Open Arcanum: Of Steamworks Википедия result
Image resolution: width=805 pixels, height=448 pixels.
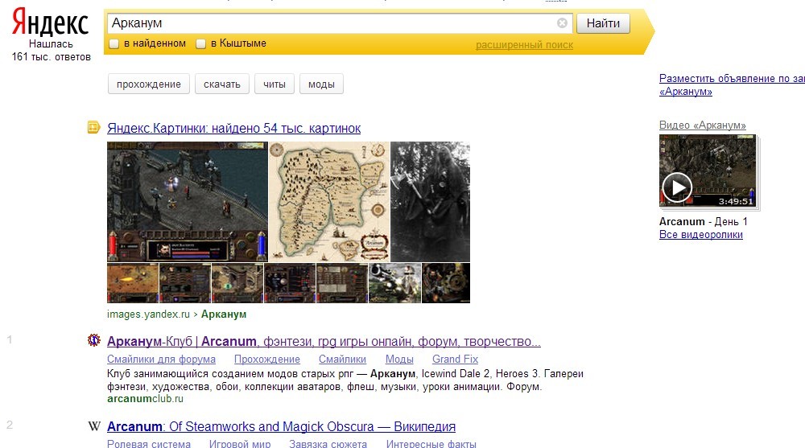(x=281, y=426)
